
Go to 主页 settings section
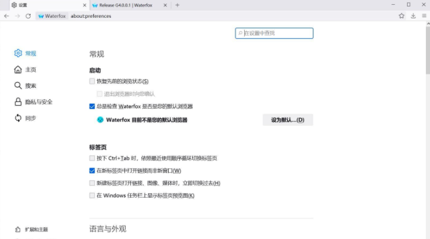point(18,70)
